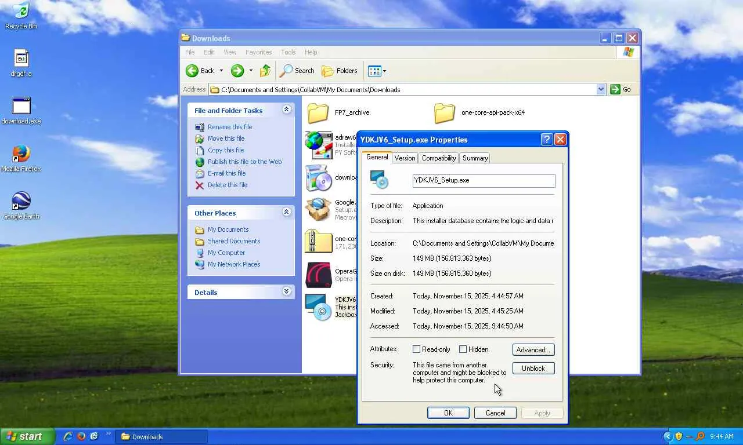Click the Up folder toolbar icon
Viewport: 743px width, 445px height.
[265, 71]
